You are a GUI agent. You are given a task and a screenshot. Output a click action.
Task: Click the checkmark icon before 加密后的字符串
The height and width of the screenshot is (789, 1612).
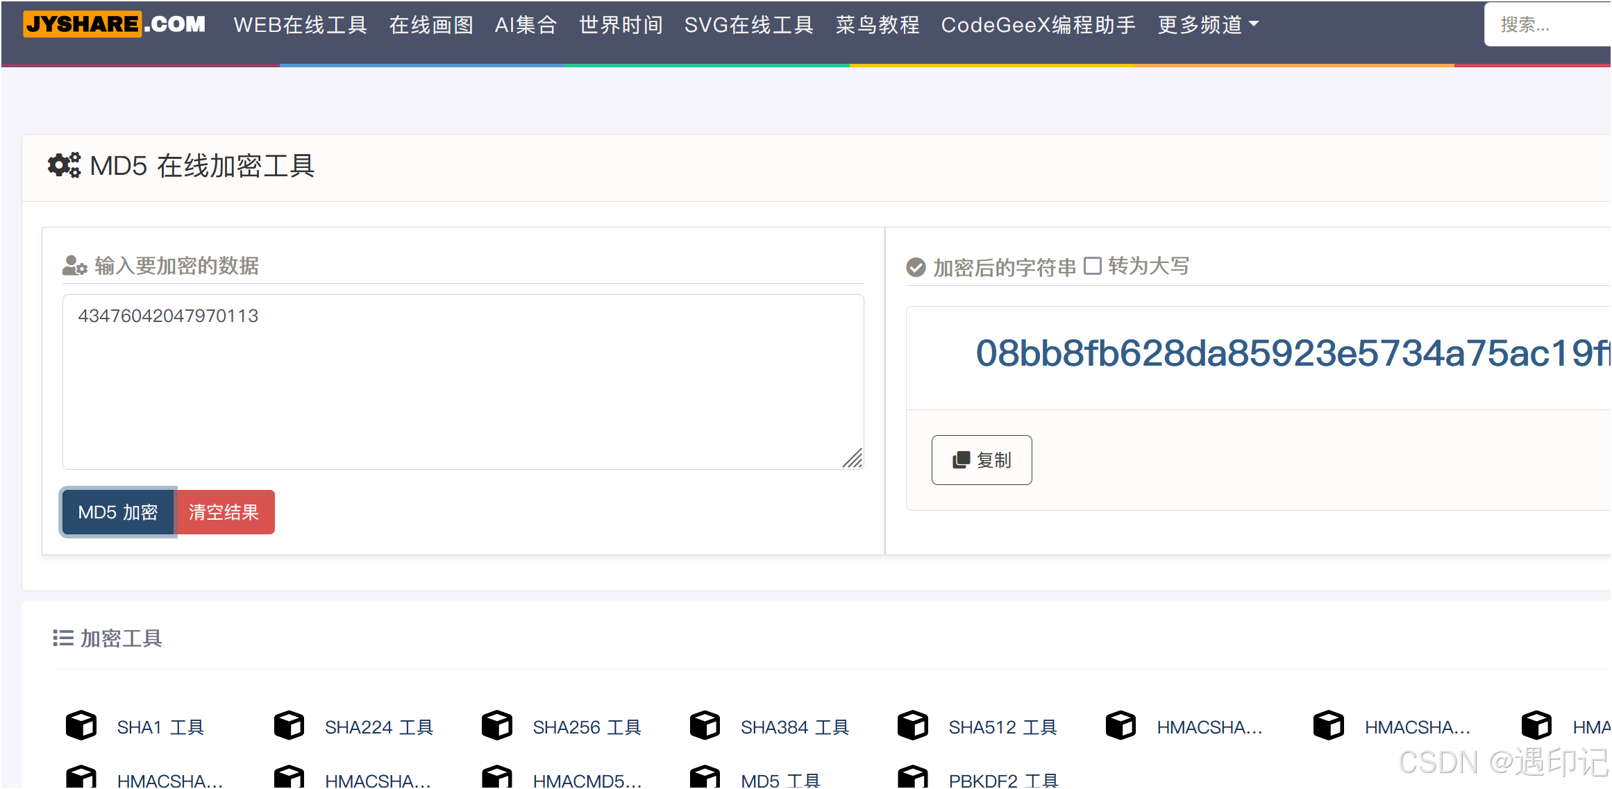click(x=915, y=266)
